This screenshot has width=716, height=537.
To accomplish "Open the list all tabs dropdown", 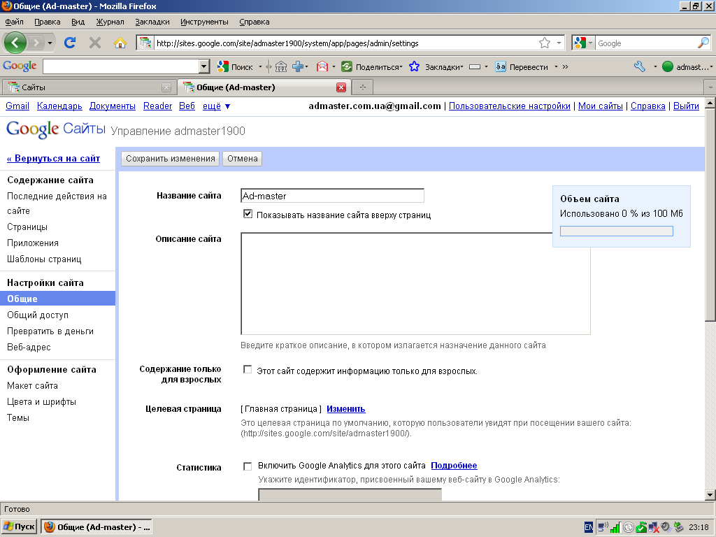I will coord(710,87).
